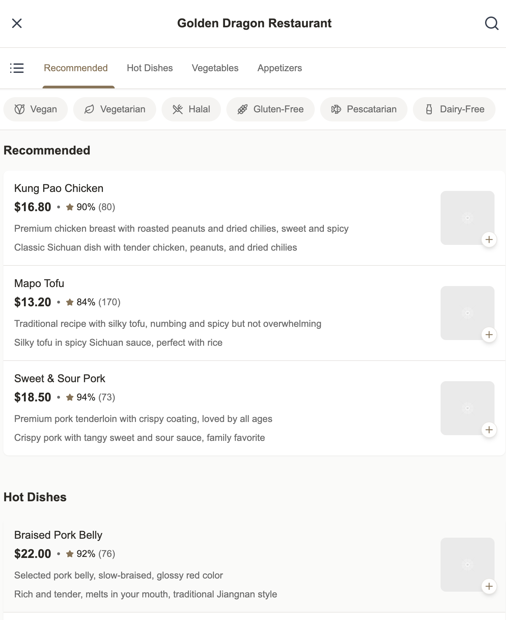506x620 pixels.
Task: Enable the Halal filter chip
Action: (x=191, y=109)
